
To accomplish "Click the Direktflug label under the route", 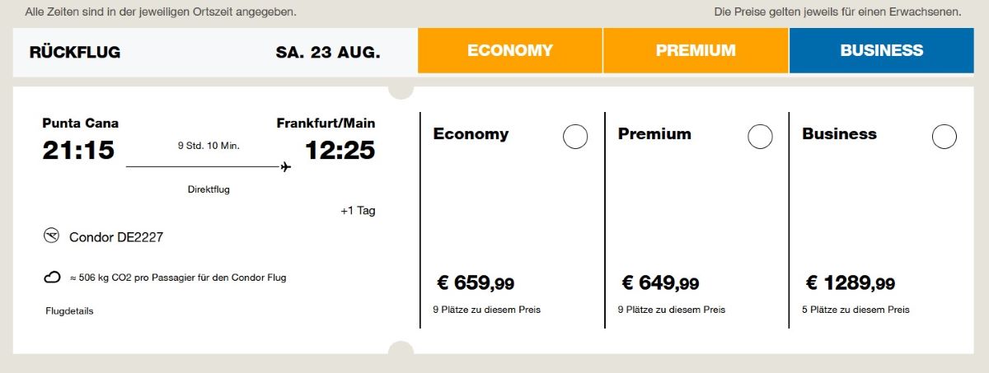I will pos(209,189).
